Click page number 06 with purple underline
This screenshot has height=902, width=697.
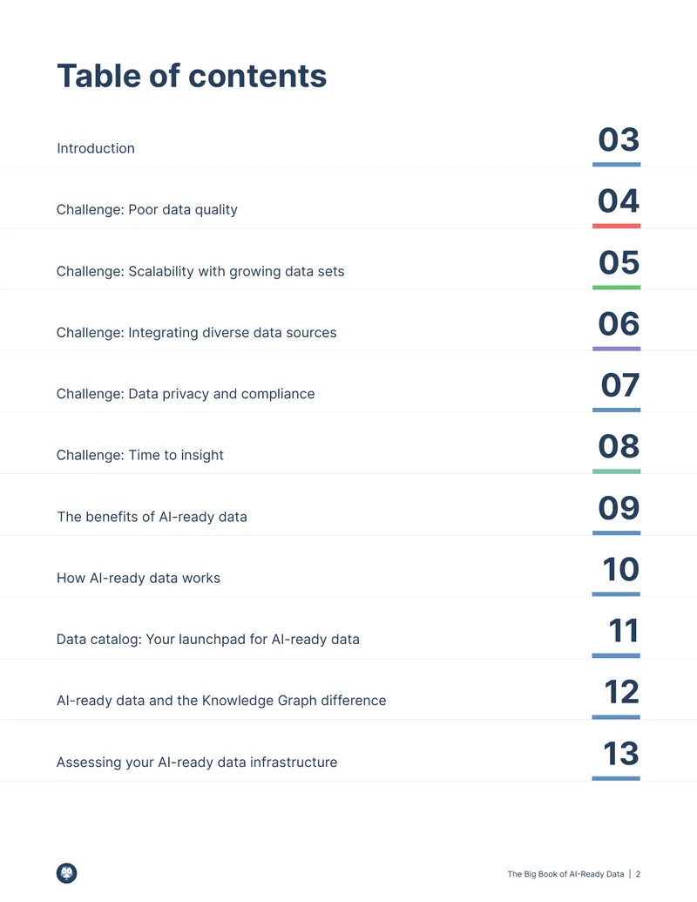coord(619,323)
